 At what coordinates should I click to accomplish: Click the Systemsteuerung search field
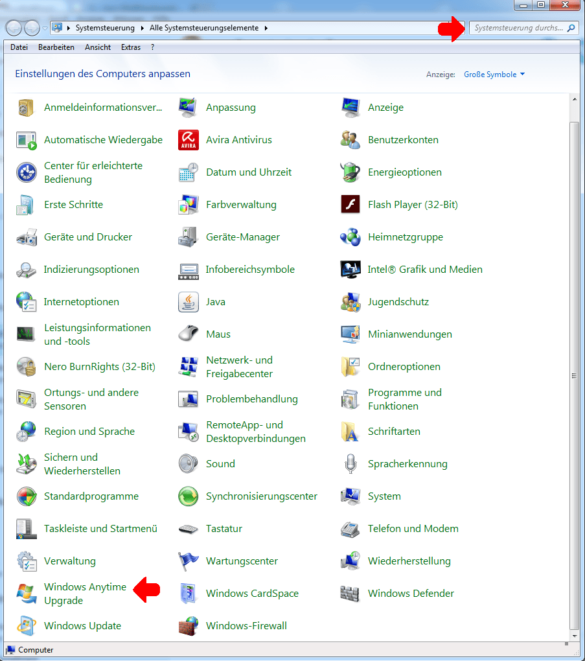[x=518, y=29]
